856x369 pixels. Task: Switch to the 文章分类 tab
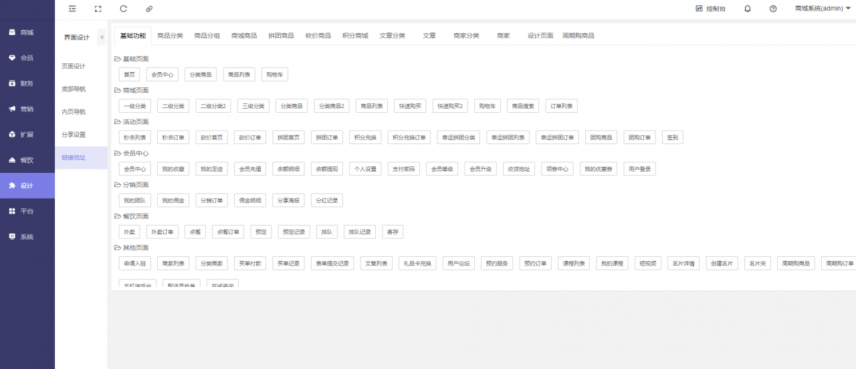(x=392, y=35)
